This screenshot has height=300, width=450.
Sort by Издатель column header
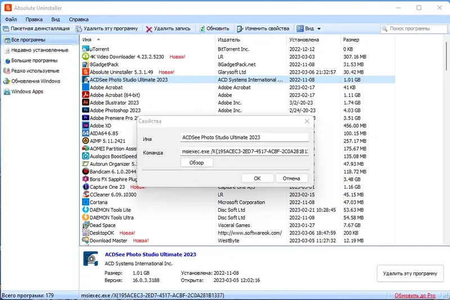250,40
